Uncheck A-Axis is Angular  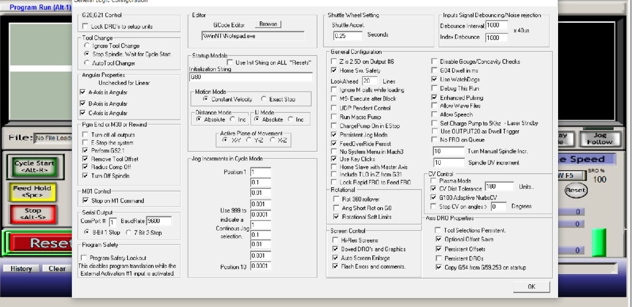(x=83, y=92)
